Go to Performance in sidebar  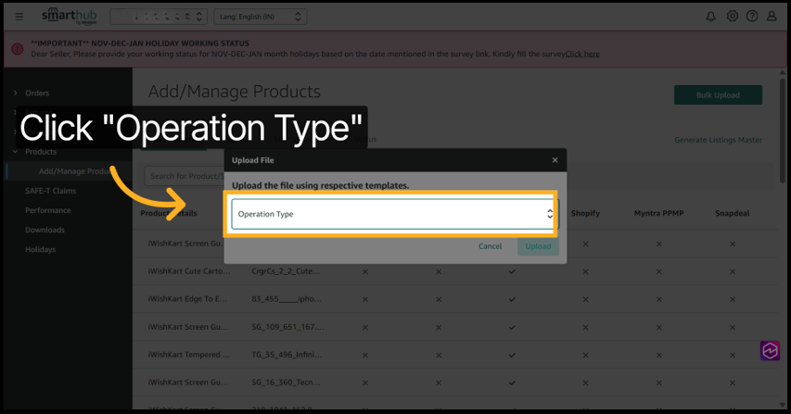pyautogui.click(x=47, y=210)
